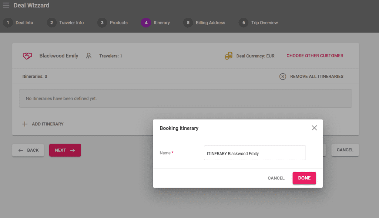Click the wizard CANCEL button
This screenshot has height=218, width=379.
[x=345, y=150]
